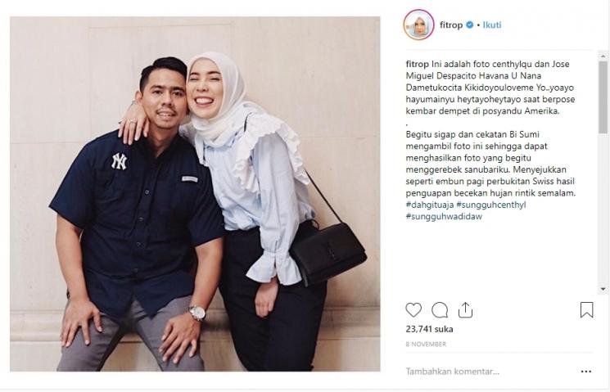This screenshot has width=610, height=392.
Task: Open fitrop username in the header
Action: [x=451, y=25]
